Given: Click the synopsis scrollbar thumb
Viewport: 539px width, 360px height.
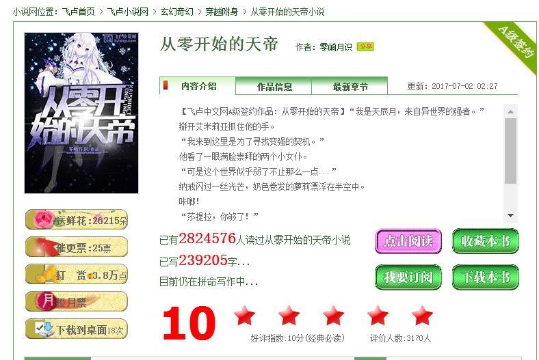Looking at the screenshot, I should pyautogui.click(x=510, y=151).
